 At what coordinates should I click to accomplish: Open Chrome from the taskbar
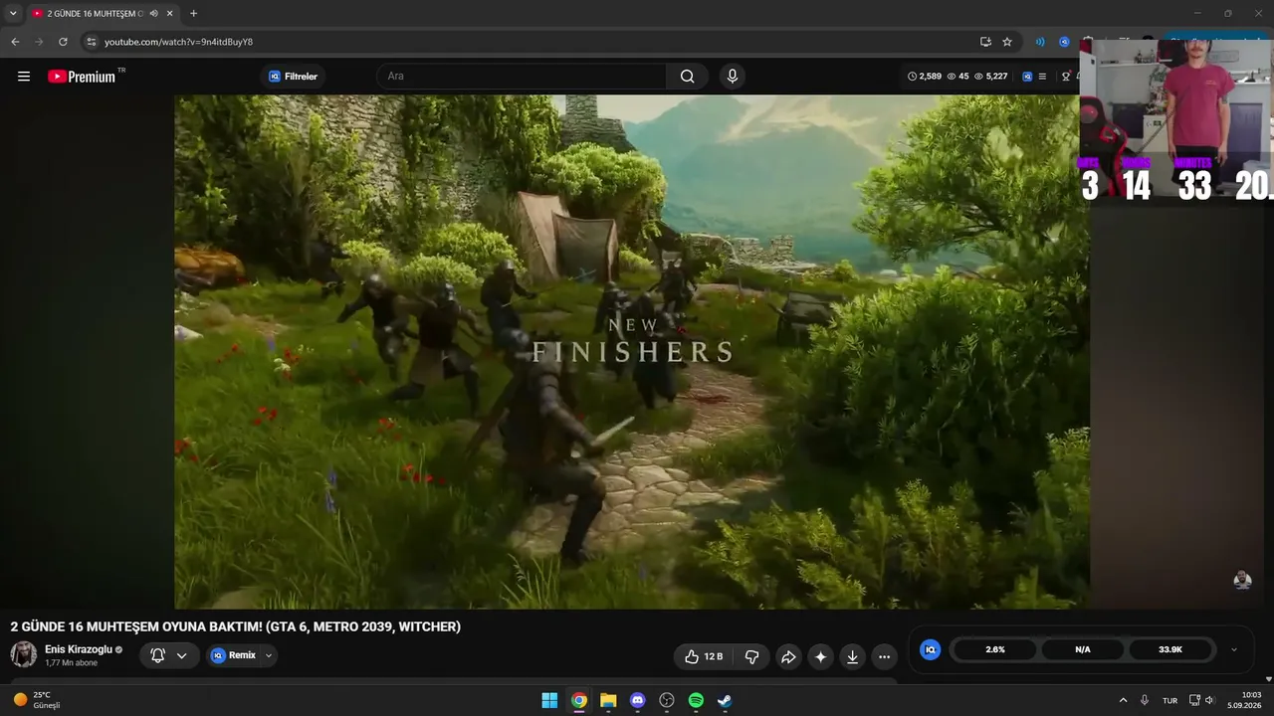578,700
